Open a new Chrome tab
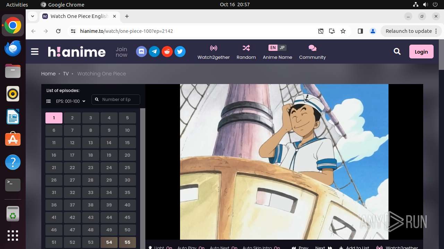The image size is (444, 249). tap(127, 16)
